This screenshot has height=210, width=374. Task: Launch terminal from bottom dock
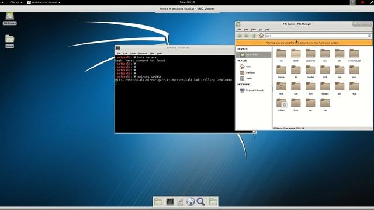click(170, 202)
